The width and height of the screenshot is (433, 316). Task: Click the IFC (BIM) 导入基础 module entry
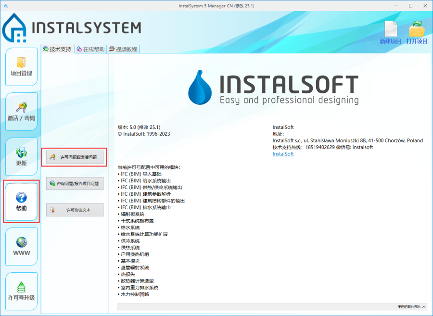140,174
